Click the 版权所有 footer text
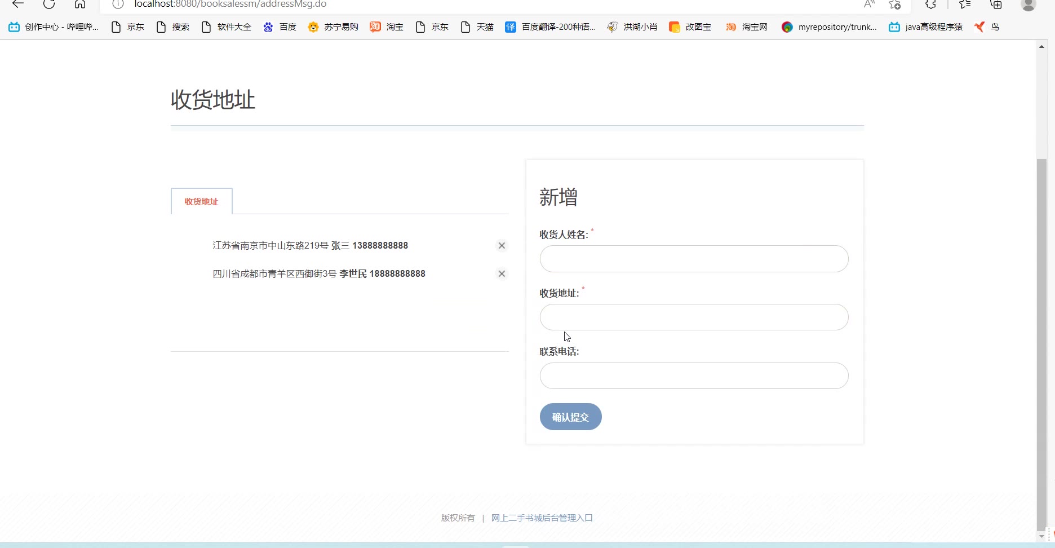The image size is (1055, 548). (x=458, y=518)
